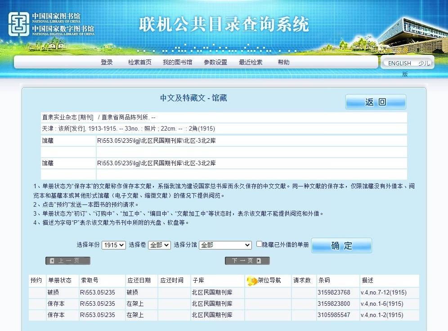Open the 登录 login menu item
Image resolution: width=448 pixels, height=331 pixels.
[x=107, y=62]
